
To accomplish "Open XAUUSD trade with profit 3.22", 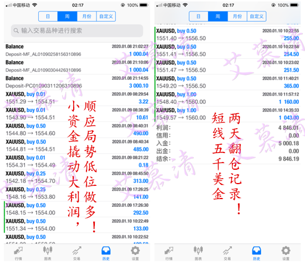I will tap(77, 98).
